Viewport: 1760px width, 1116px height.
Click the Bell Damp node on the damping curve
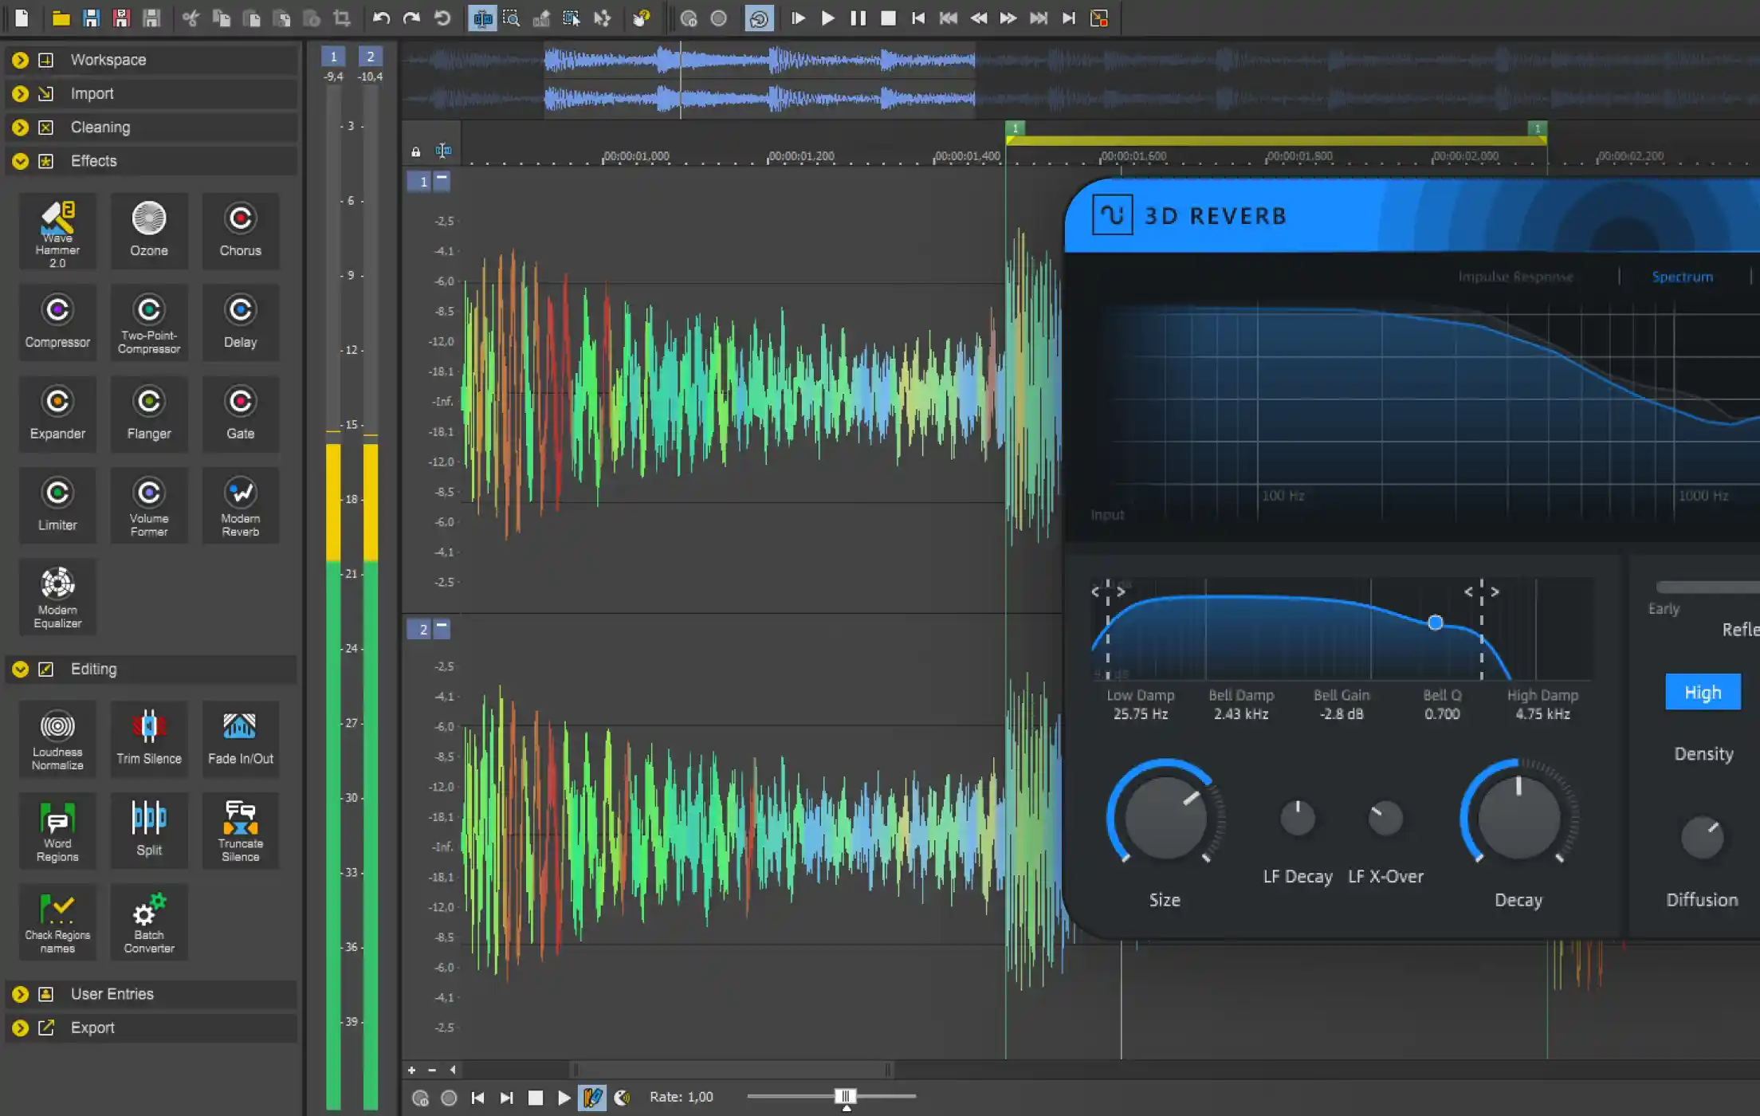point(1435,623)
